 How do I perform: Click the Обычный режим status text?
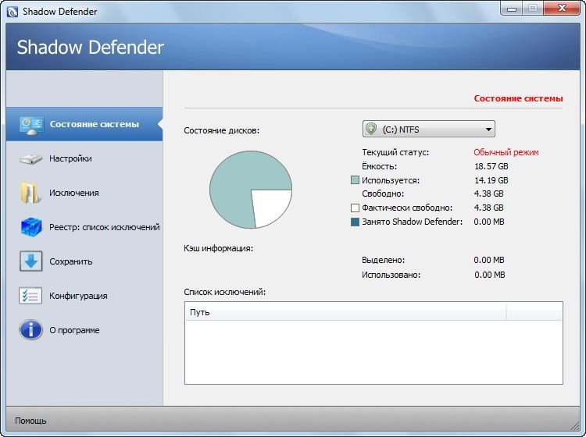click(x=506, y=152)
